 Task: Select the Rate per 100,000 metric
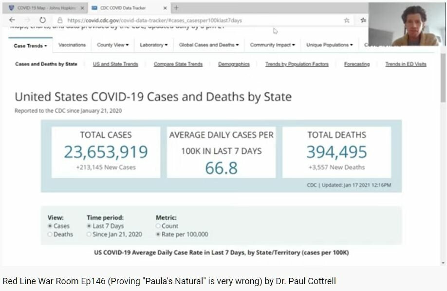click(x=158, y=234)
